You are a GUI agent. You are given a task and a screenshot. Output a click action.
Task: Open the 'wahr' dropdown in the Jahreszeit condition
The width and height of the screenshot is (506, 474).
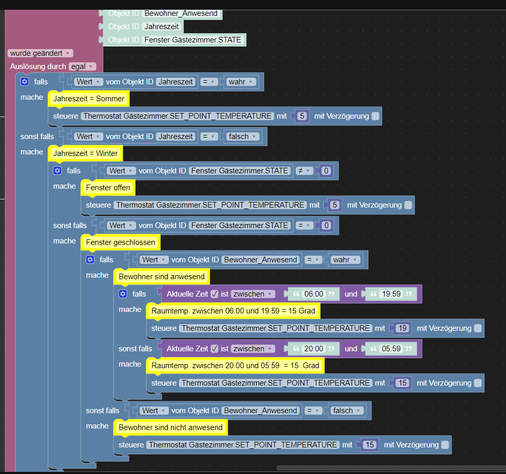click(241, 82)
